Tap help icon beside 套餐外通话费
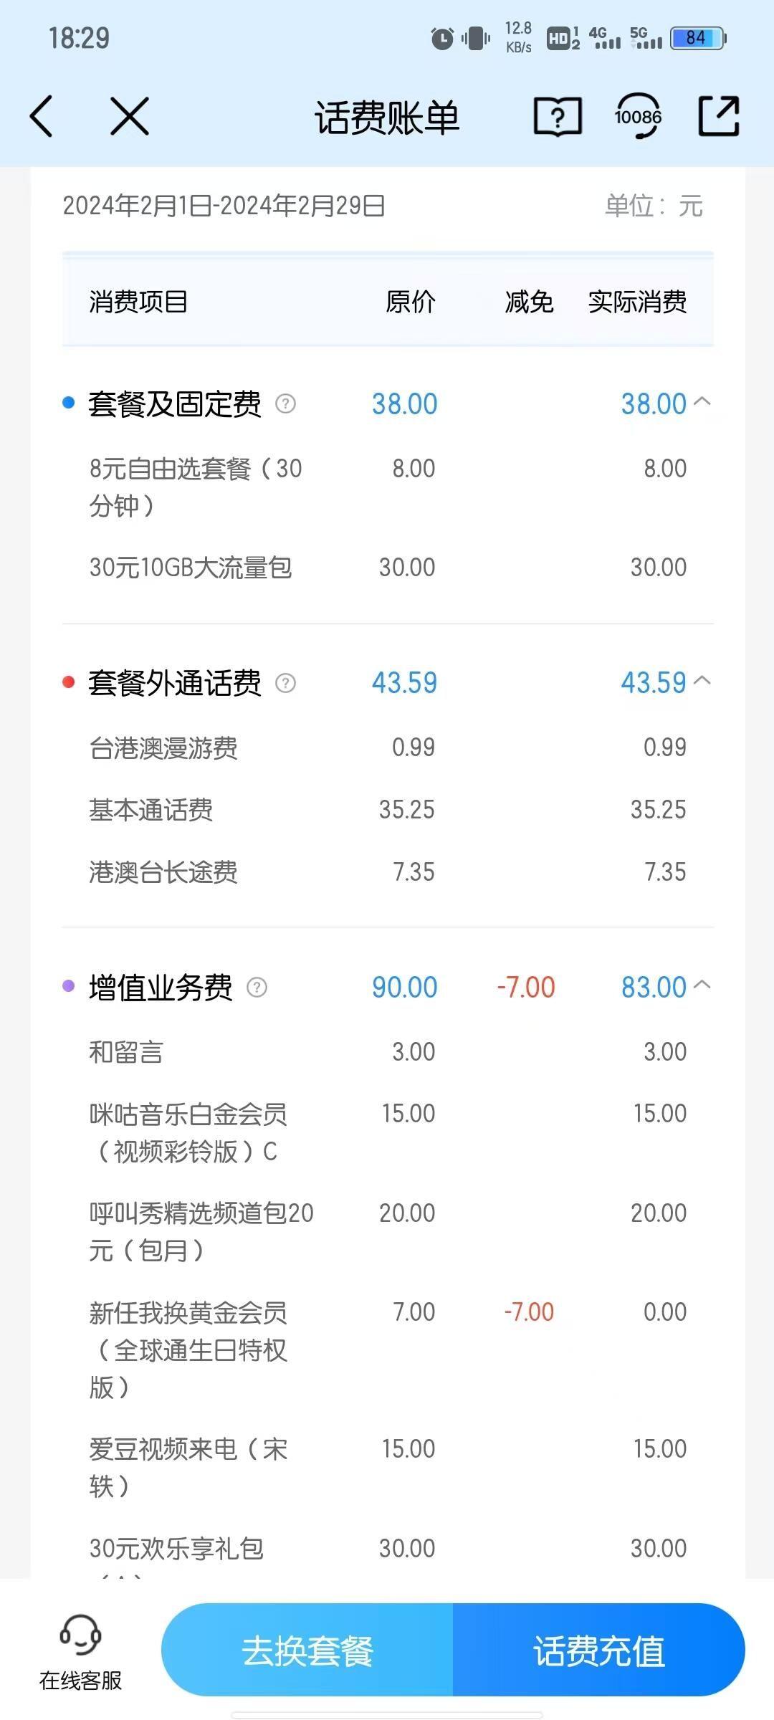774x1720 pixels. pos(285,683)
